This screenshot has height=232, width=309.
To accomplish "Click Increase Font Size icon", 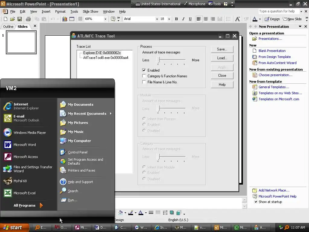I will [x=237, y=19].
